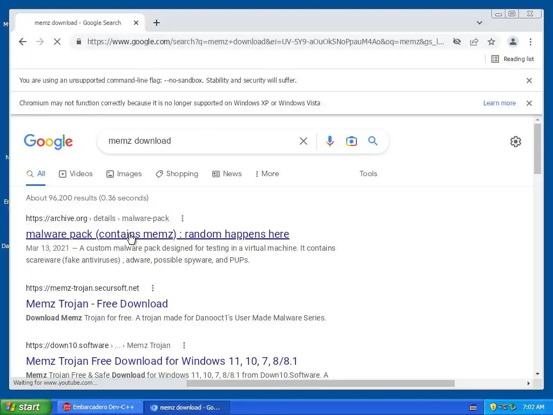This screenshot has height=415, width=553.
Task: Dismiss the no-sandbox warning bar
Action: pyautogui.click(x=529, y=81)
